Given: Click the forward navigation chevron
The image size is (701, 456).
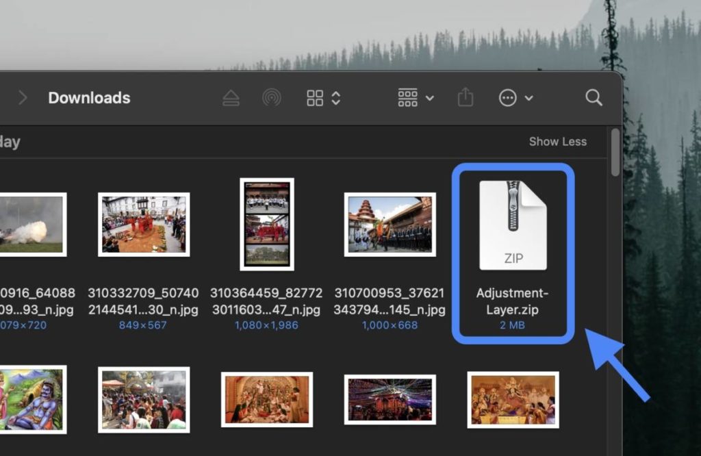Looking at the screenshot, I should (23, 97).
